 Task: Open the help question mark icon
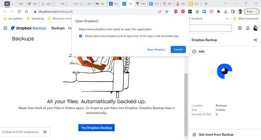(x=240, y=28)
